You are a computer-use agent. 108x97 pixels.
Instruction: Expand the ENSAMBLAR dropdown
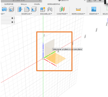pyautogui.click(x=46, y=14)
